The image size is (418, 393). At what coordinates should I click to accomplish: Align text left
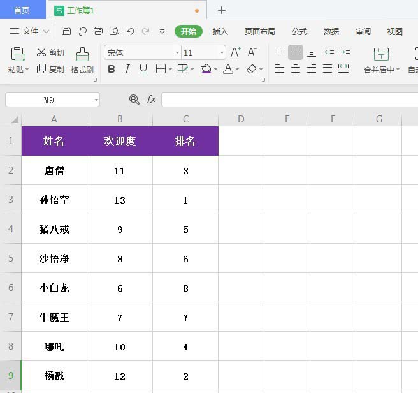click(280, 69)
